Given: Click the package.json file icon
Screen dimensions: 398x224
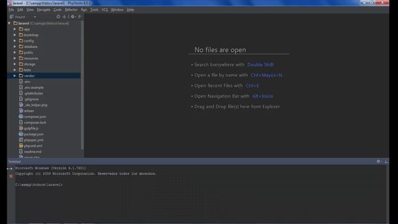Looking at the screenshot, I should click(21, 134).
